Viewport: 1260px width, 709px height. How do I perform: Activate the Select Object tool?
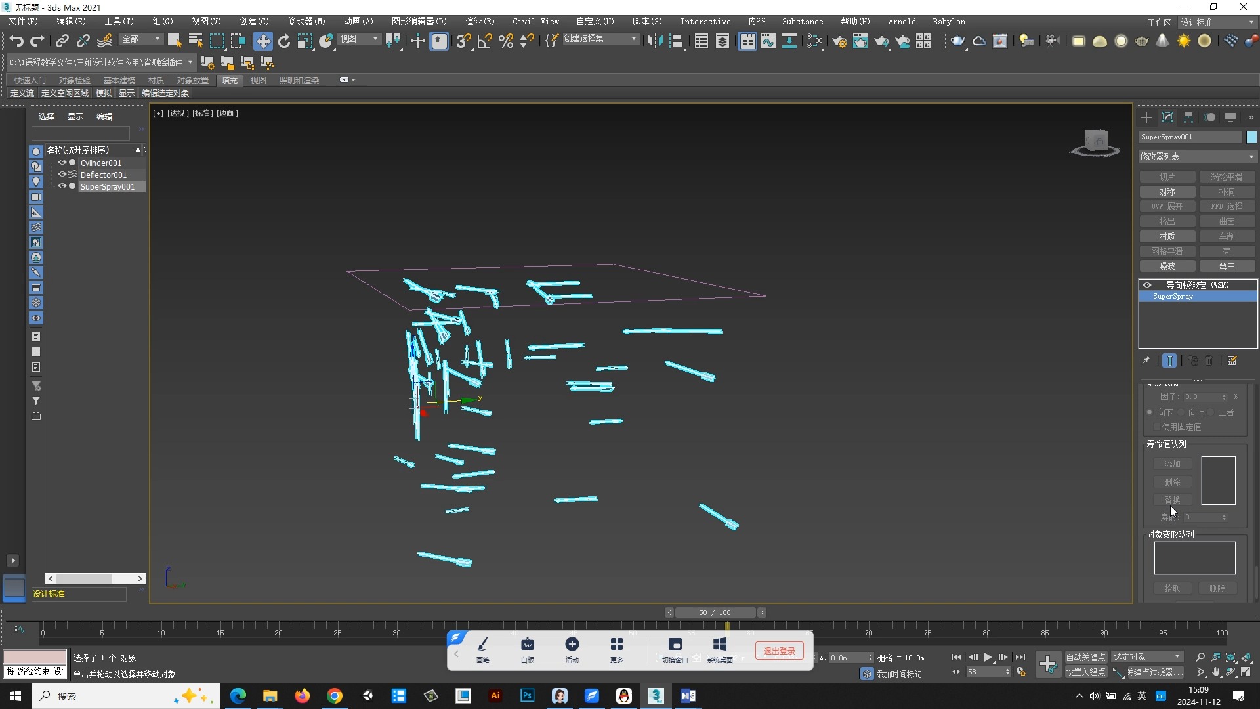(174, 41)
